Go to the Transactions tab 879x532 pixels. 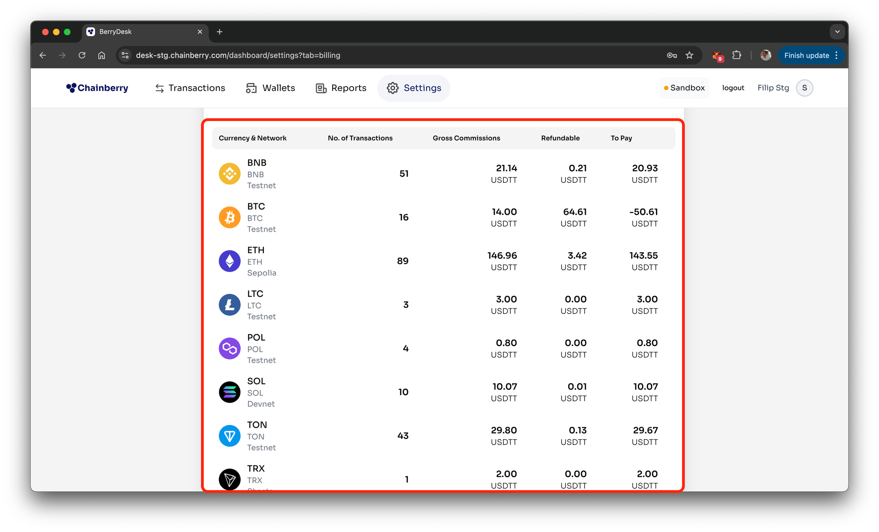(190, 88)
